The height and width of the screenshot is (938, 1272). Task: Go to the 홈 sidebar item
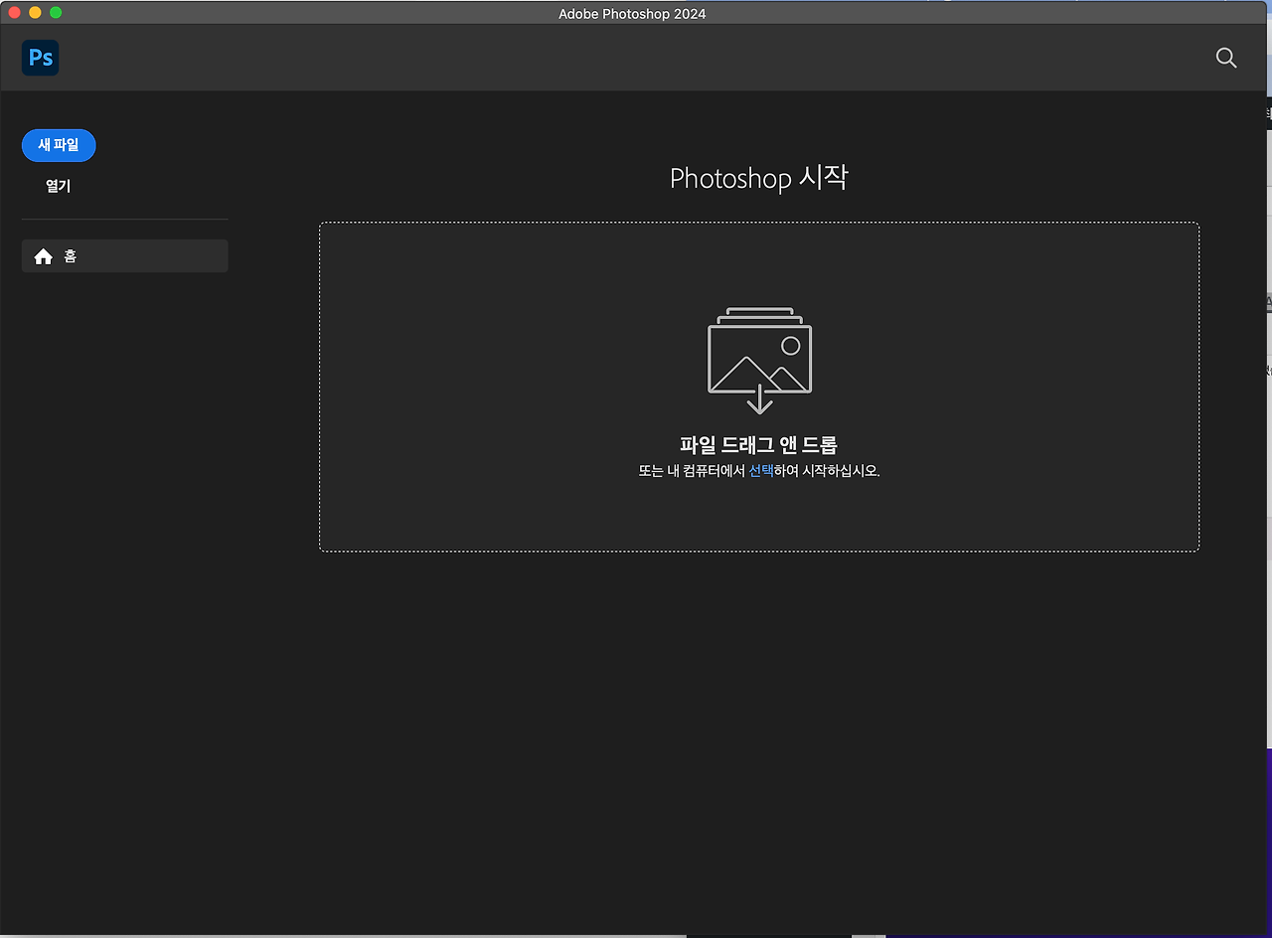pos(124,255)
